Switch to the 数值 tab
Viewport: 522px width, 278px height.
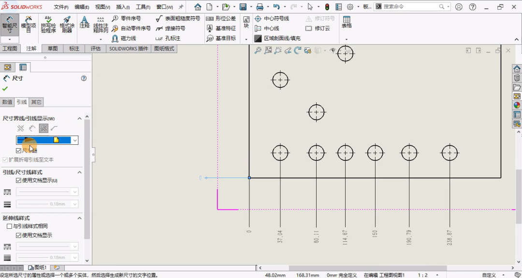[x=7, y=102]
